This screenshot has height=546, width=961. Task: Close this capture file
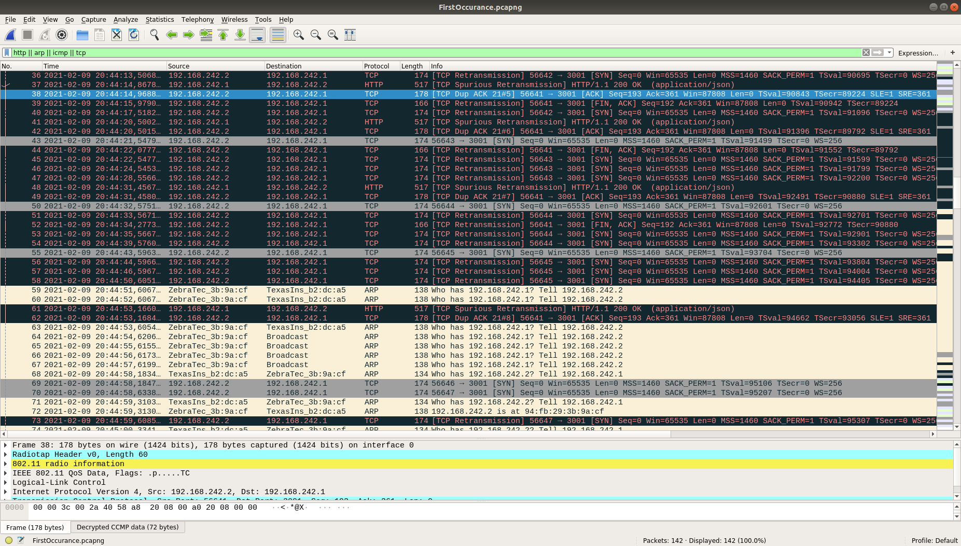pos(117,35)
